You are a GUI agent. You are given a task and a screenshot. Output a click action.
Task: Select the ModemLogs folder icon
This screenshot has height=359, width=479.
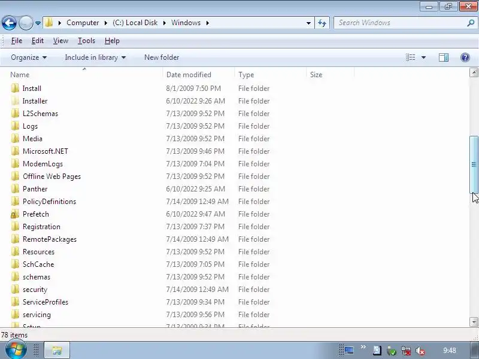pyautogui.click(x=15, y=163)
